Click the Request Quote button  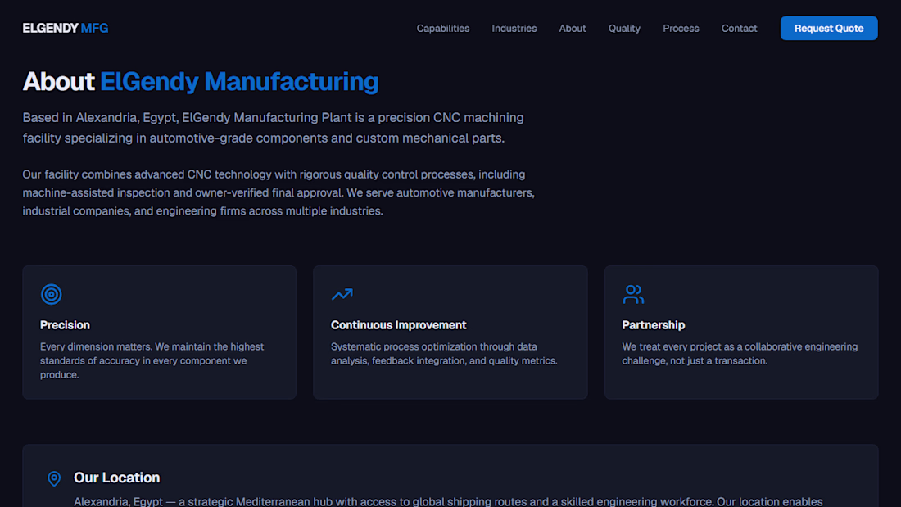pos(829,28)
